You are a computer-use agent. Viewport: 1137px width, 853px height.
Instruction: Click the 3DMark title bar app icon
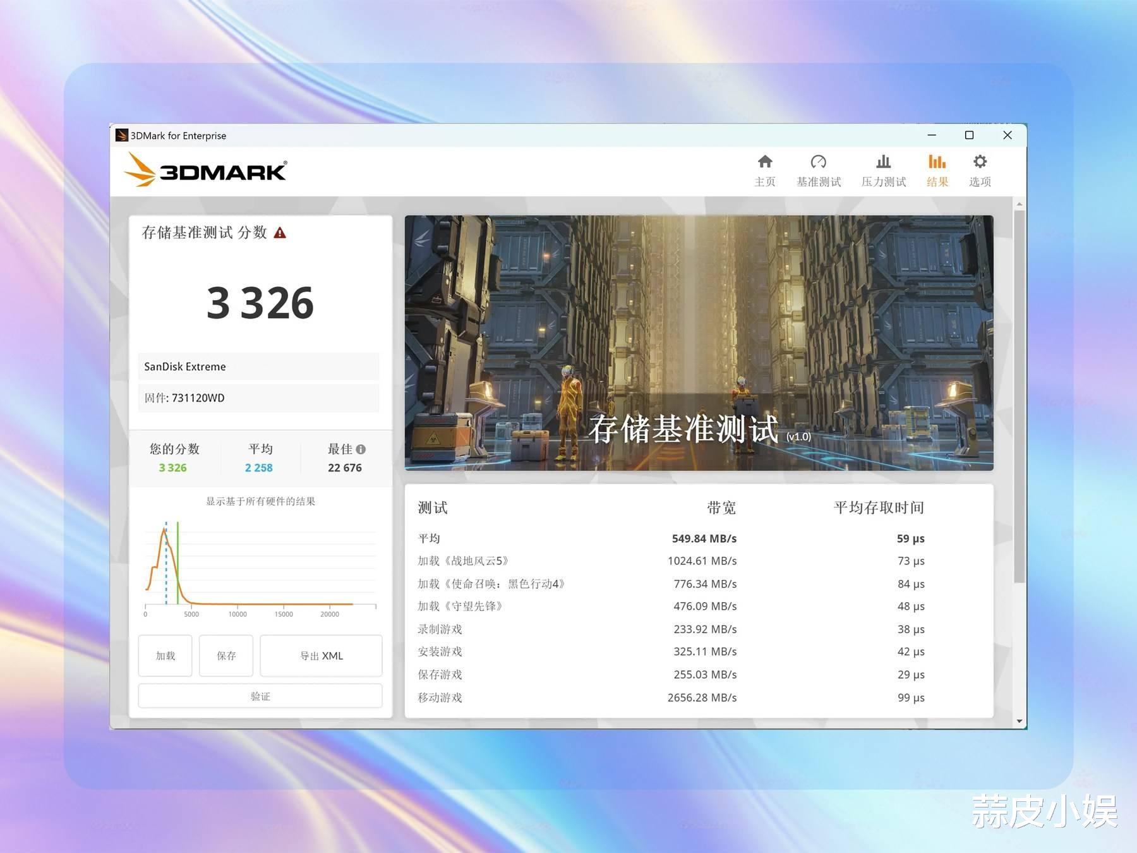click(x=121, y=135)
